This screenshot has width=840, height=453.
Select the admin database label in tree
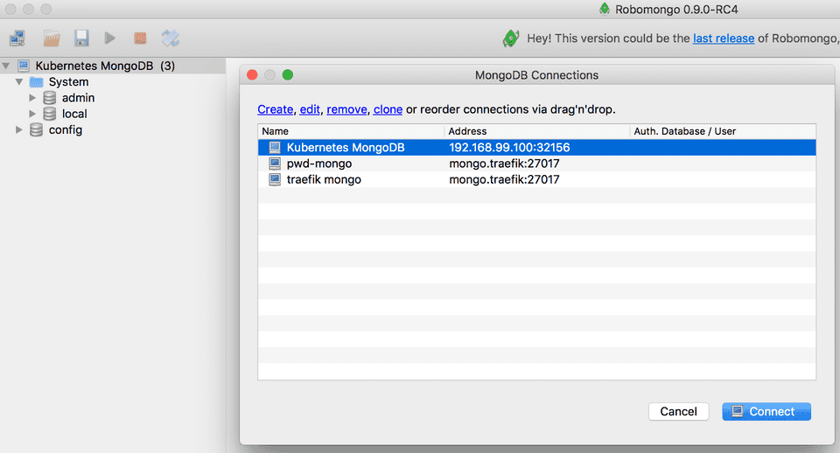pos(78,97)
